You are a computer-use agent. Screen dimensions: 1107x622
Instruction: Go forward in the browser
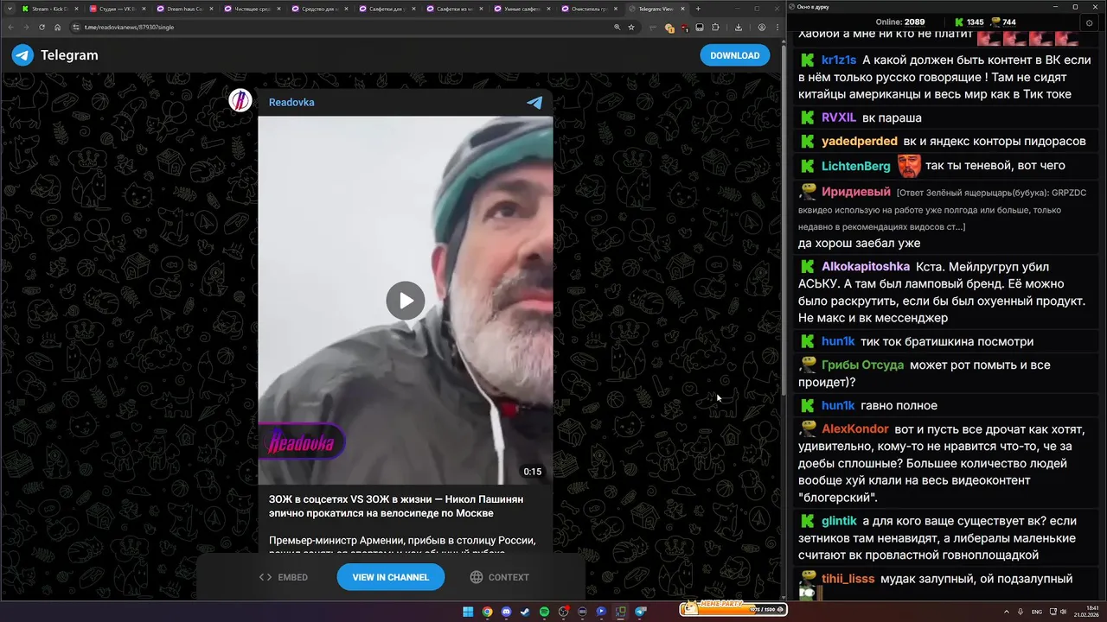(26, 27)
